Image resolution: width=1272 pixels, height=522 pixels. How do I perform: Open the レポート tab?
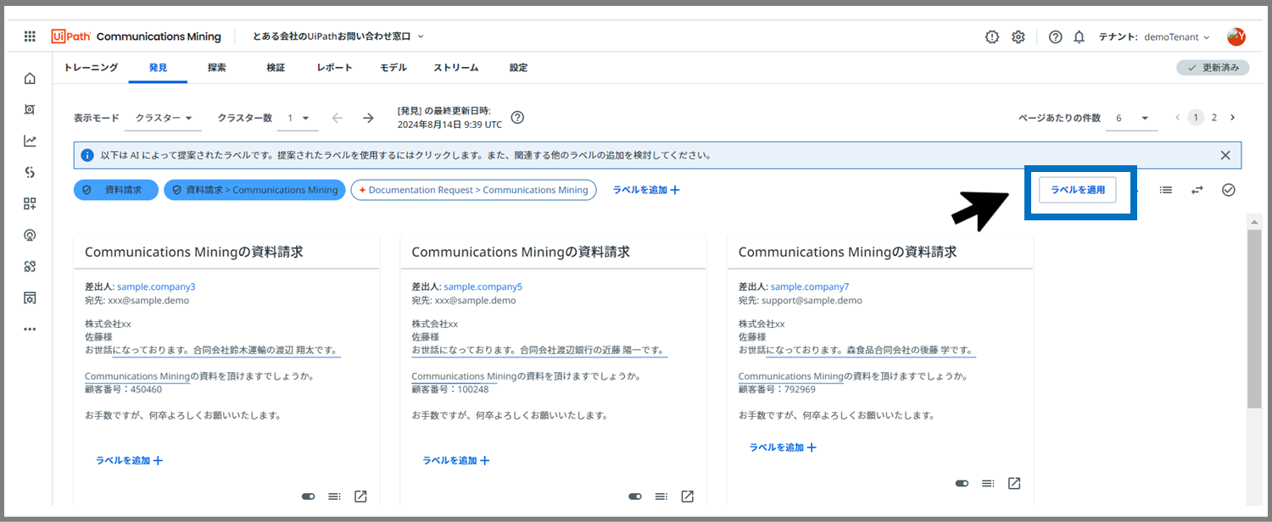334,68
